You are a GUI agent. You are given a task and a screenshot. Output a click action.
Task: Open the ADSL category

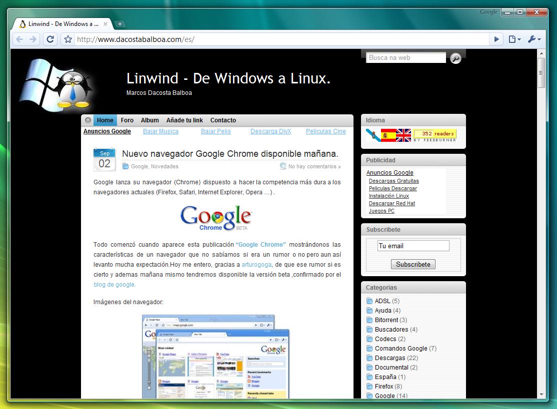(x=382, y=301)
